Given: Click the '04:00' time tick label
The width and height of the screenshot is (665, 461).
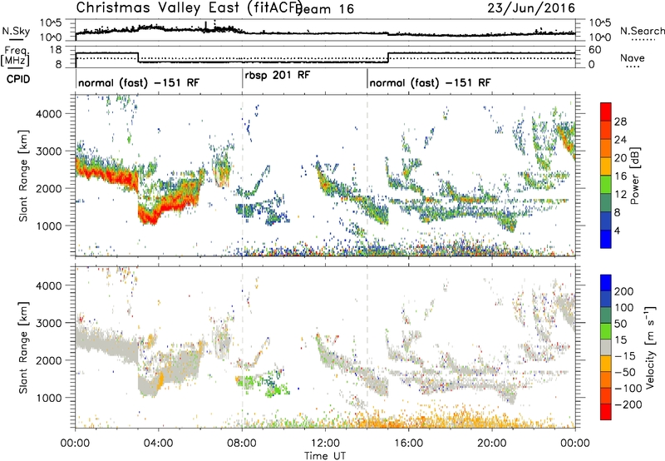Looking at the screenshot, I should (158, 444).
